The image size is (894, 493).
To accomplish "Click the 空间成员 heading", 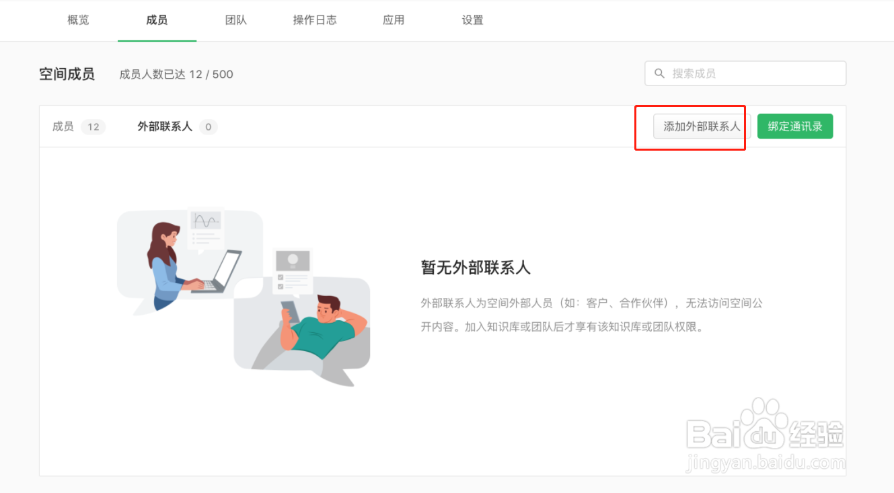I will pos(67,74).
